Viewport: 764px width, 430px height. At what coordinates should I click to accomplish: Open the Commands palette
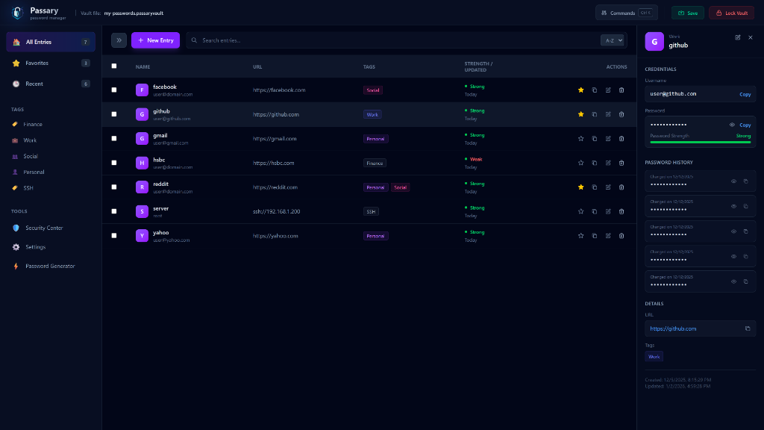tap(625, 12)
